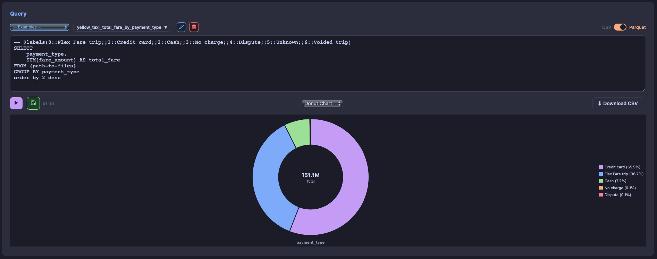Click the 91 ms execution time

pos(49,103)
